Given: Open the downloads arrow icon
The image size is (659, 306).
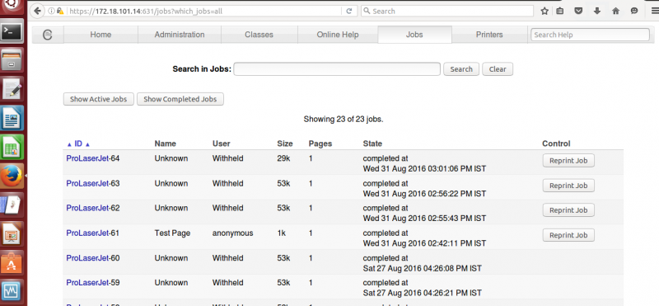Looking at the screenshot, I should [596, 12].
